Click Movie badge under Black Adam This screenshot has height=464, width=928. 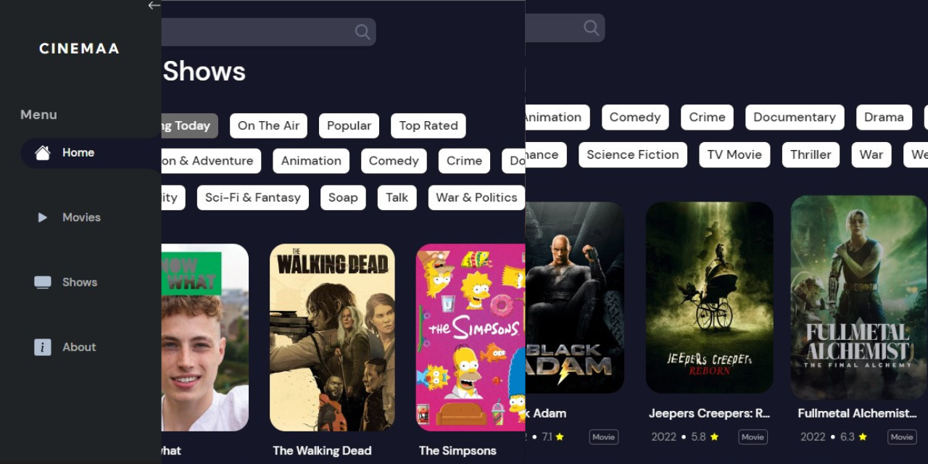pos(603,437)
